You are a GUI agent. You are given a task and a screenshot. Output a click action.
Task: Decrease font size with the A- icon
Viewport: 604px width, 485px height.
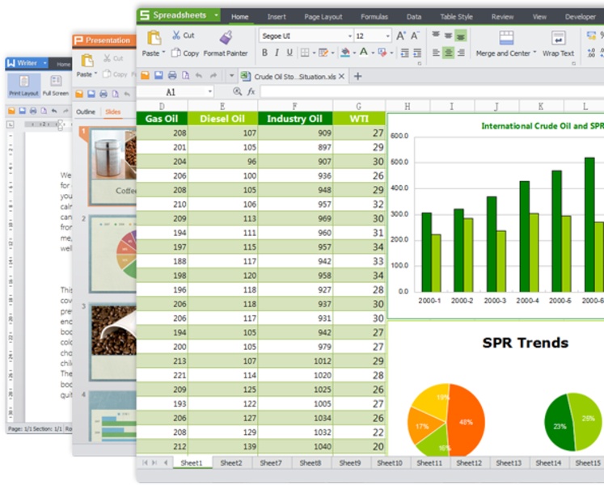pyautogui.click(x=415, y=36)
